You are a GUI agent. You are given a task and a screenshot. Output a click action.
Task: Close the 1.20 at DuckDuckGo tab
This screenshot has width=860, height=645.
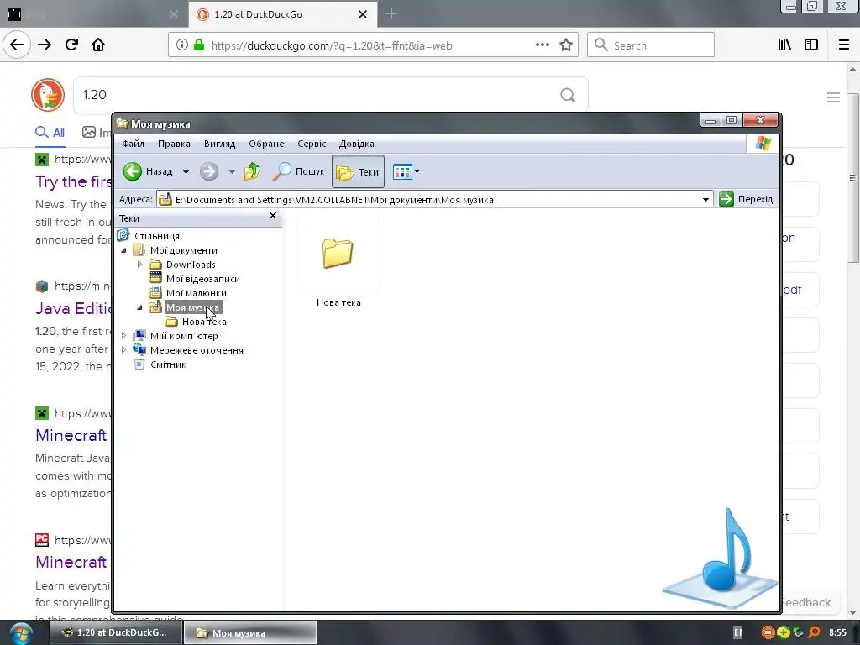coord(363,14)
